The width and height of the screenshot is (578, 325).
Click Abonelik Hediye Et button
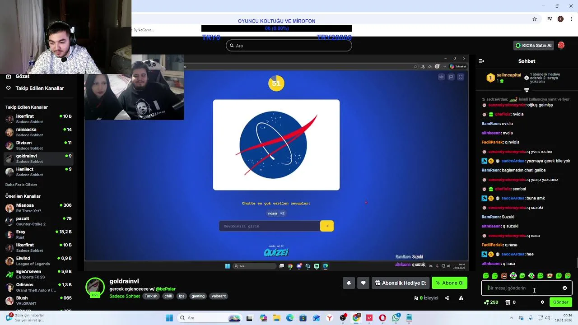tap(400, 283)
